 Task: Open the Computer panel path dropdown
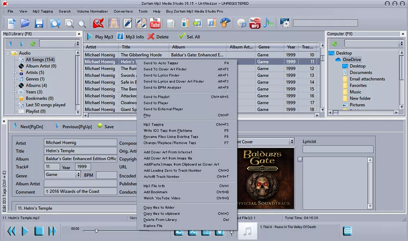pyautogui.click(x=401, y=43)
